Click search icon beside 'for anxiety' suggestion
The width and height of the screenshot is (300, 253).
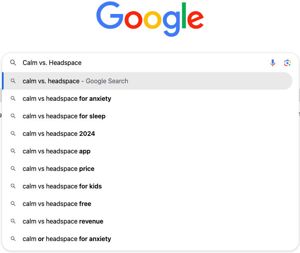click(x=13, y=98)
